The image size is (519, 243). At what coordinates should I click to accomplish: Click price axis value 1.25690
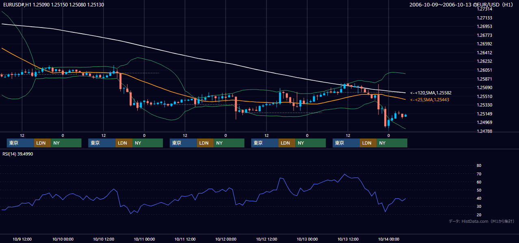click(484, 87)
